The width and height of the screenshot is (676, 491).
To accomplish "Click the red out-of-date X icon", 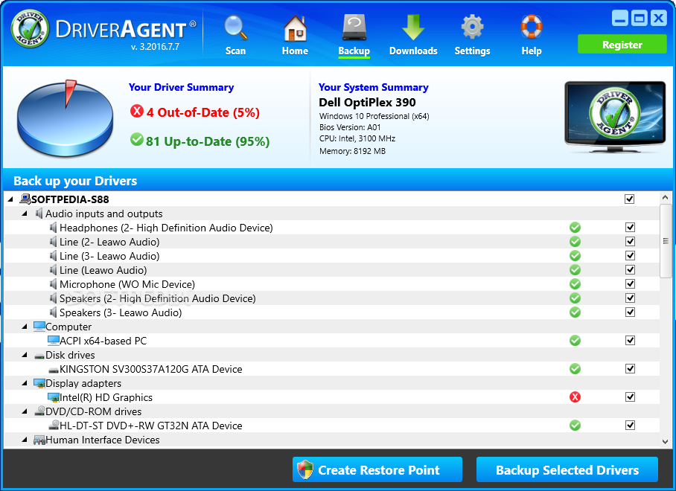I will click(137, 111).
